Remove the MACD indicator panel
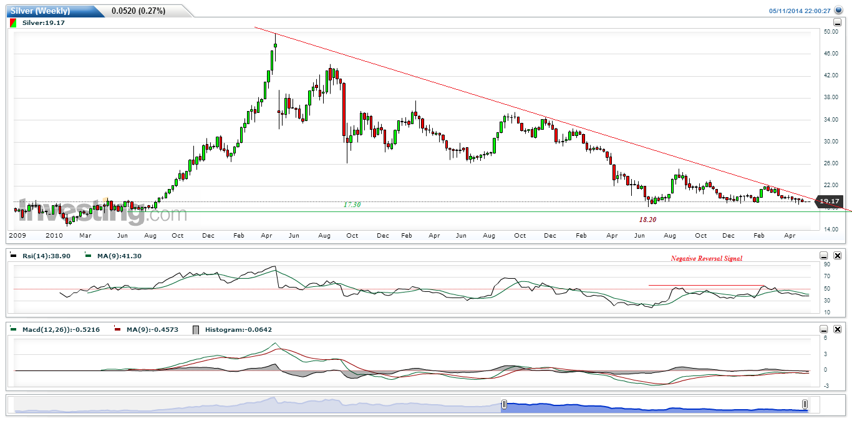This screenshot has height=421, width=852. pos(838,329)
